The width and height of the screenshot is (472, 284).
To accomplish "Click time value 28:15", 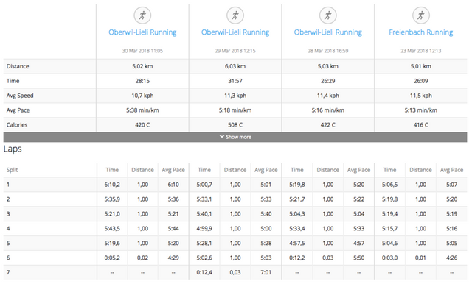I will click(x=142, y=81).
